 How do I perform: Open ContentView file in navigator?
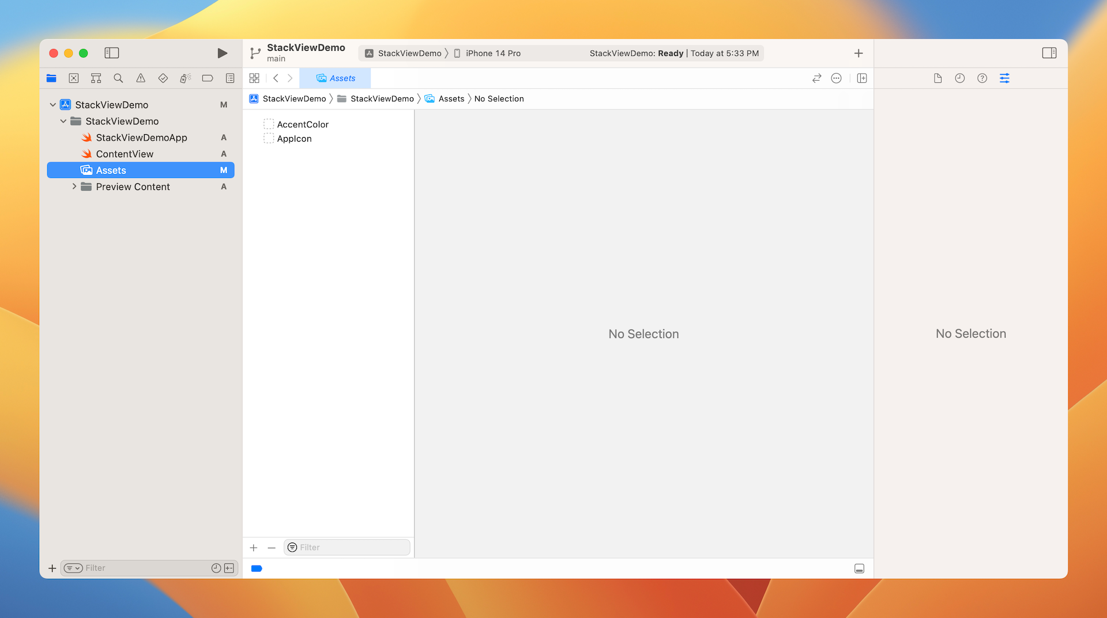pos(125,154)
